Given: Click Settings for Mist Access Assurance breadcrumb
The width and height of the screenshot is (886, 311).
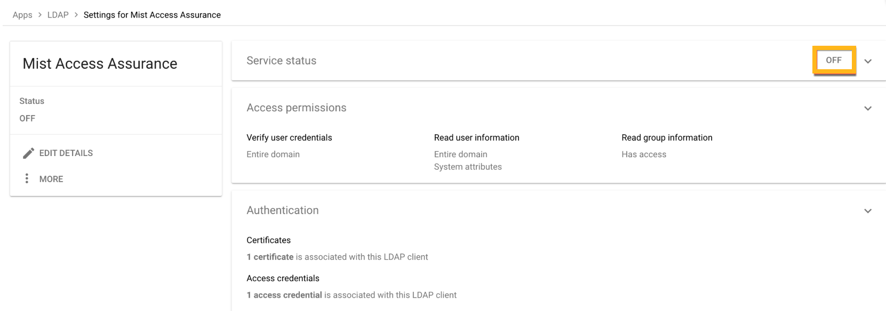Looking at the screenshot, I should (152, 15).
